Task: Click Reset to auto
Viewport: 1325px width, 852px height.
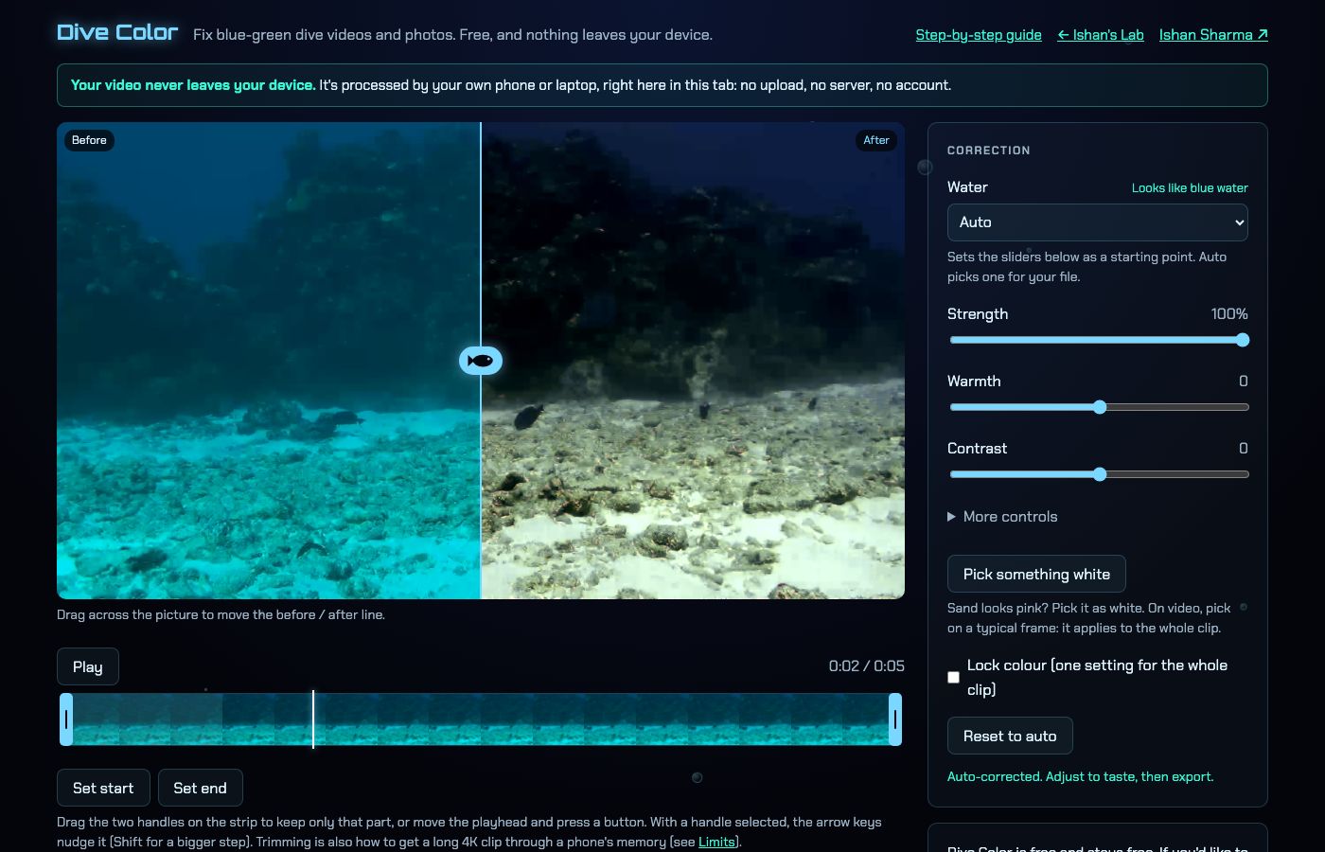Action: point(1010,736)
